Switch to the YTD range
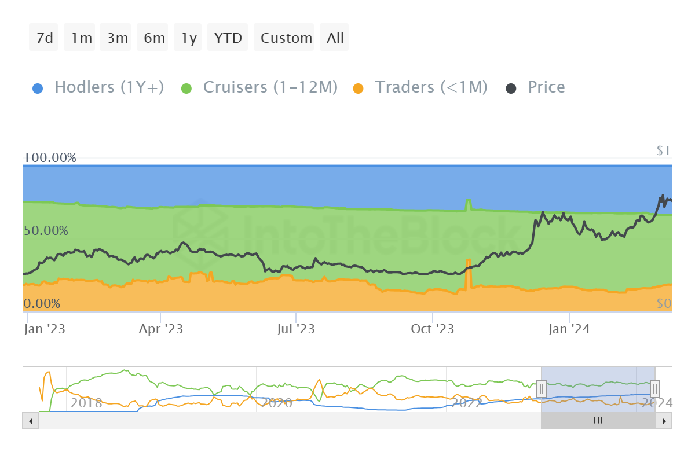This screenshot has height=463, width=695. [x=228, y=38]
